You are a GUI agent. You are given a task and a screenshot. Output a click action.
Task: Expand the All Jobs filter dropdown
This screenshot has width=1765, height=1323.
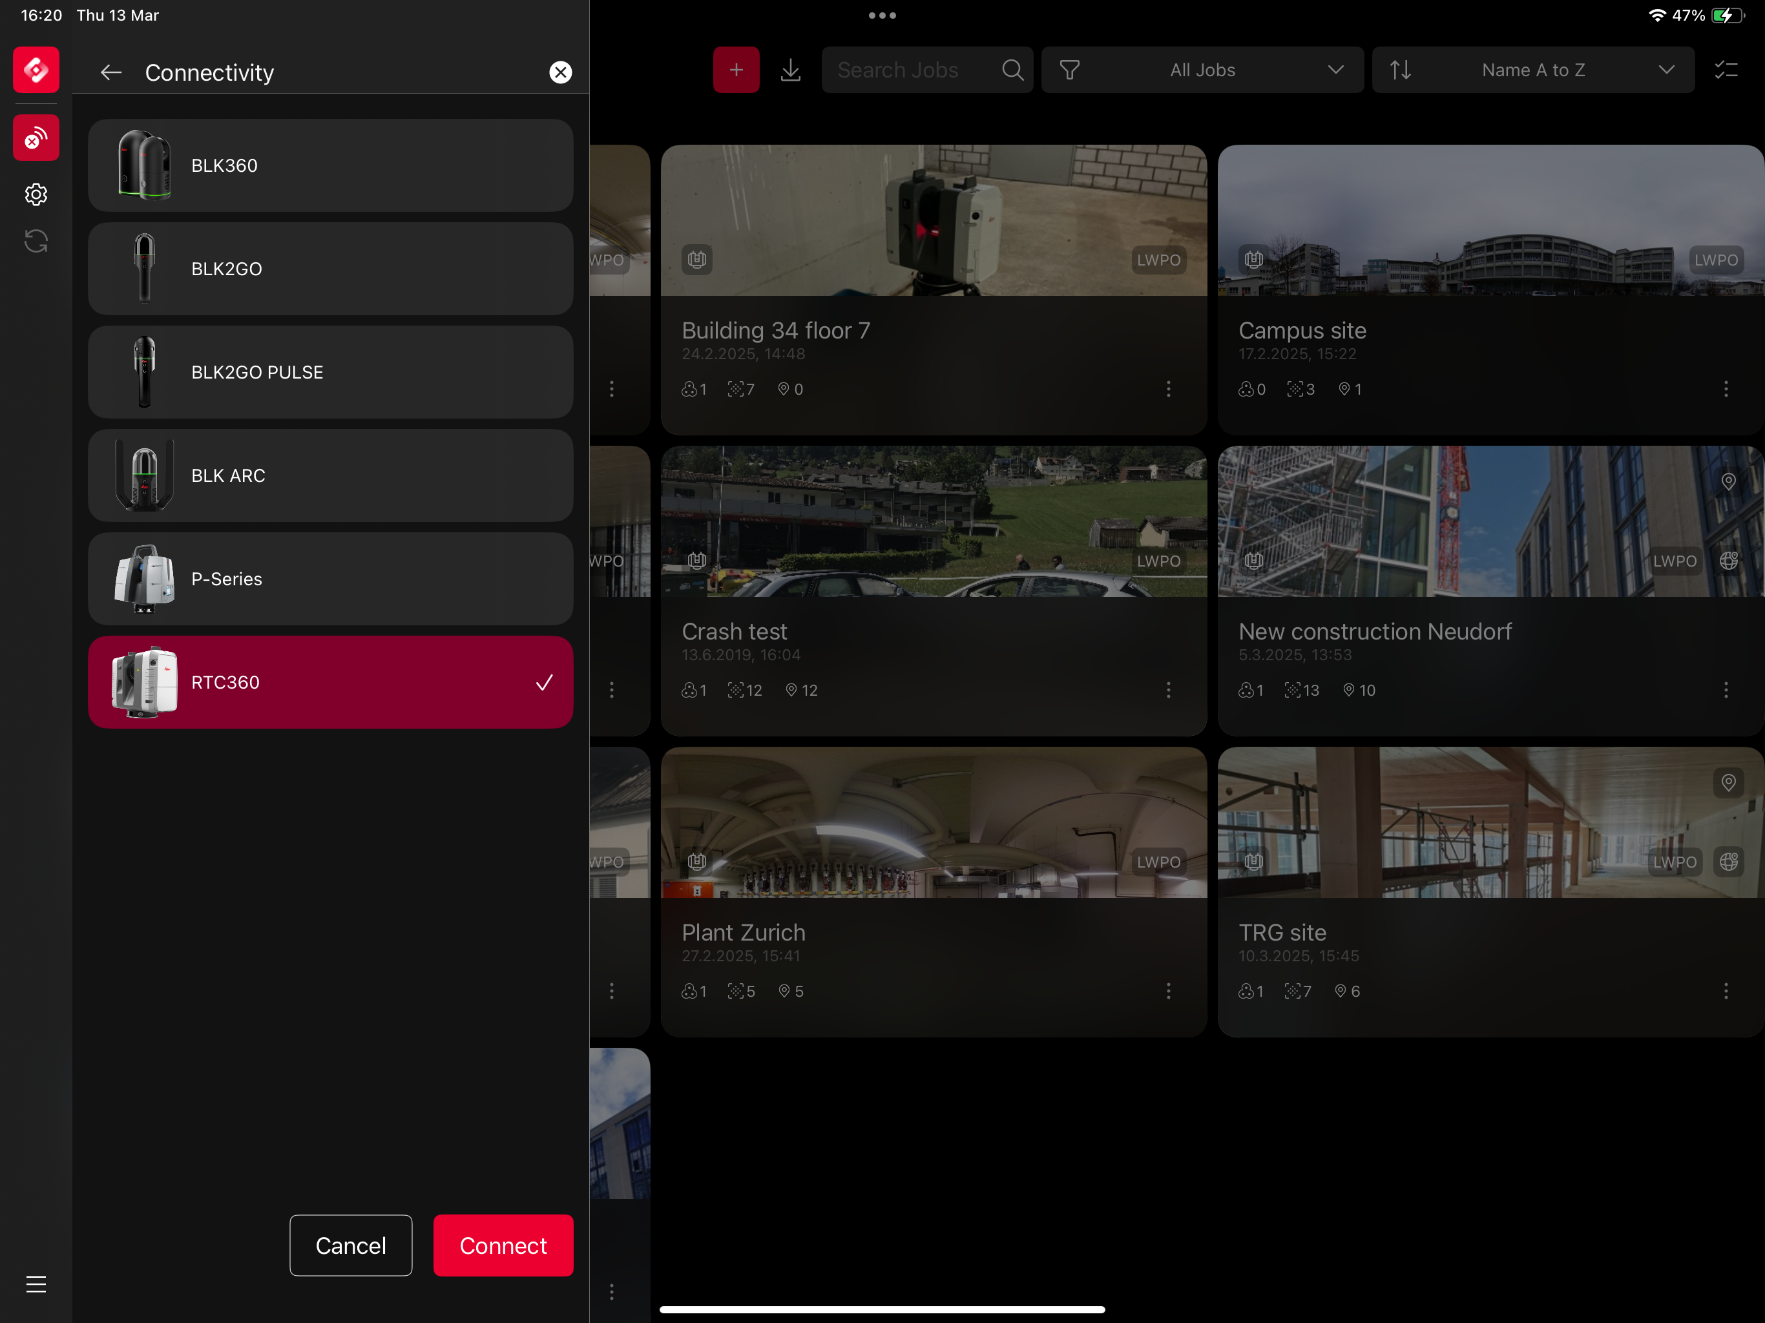click(x=1202, y=70)
